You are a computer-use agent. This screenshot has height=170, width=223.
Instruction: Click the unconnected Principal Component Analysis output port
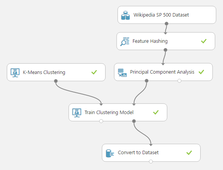click(179, 81)
